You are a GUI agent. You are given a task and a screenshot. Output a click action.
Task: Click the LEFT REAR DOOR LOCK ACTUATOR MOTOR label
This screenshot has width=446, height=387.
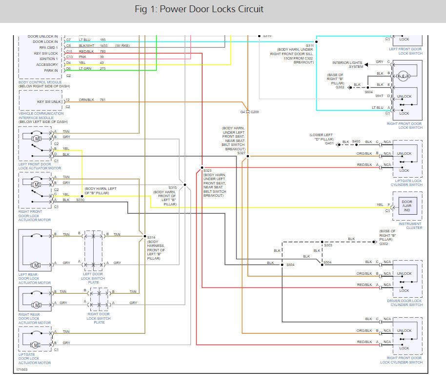35,279
